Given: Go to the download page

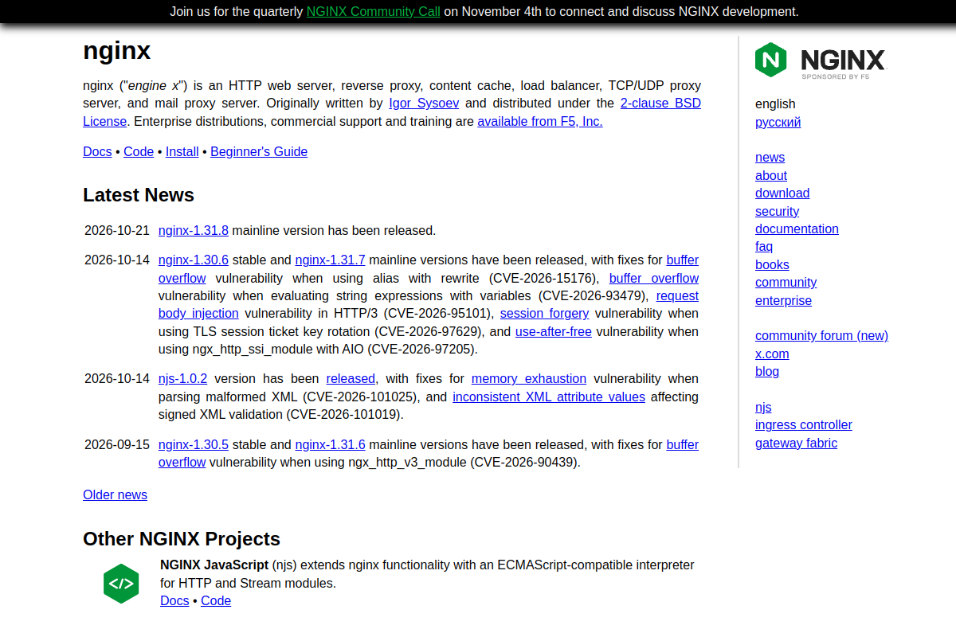Looking at the screenshot, I should point(782,193).
